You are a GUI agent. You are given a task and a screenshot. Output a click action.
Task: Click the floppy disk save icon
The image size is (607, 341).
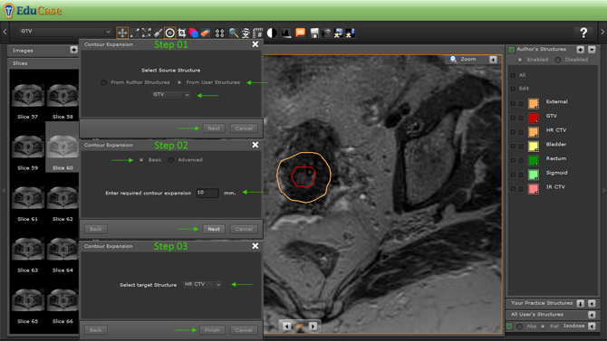coord(314,33)
